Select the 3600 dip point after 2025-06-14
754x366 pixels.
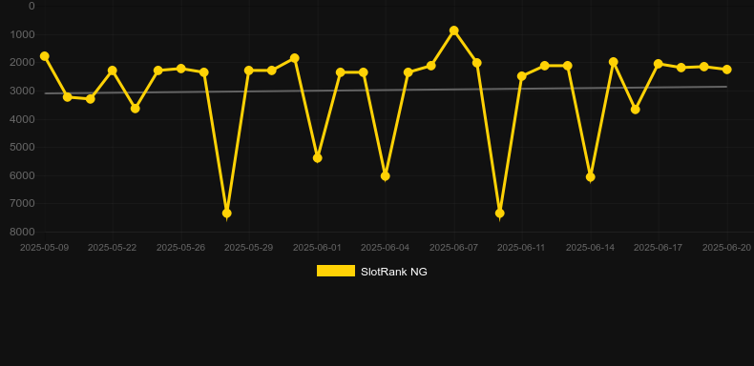636,110
